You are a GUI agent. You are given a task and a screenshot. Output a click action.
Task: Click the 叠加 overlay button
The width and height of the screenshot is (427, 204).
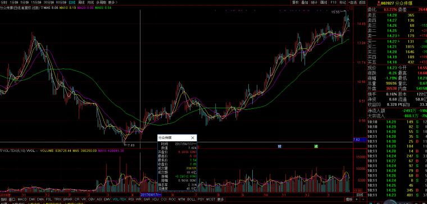point(305,2)
